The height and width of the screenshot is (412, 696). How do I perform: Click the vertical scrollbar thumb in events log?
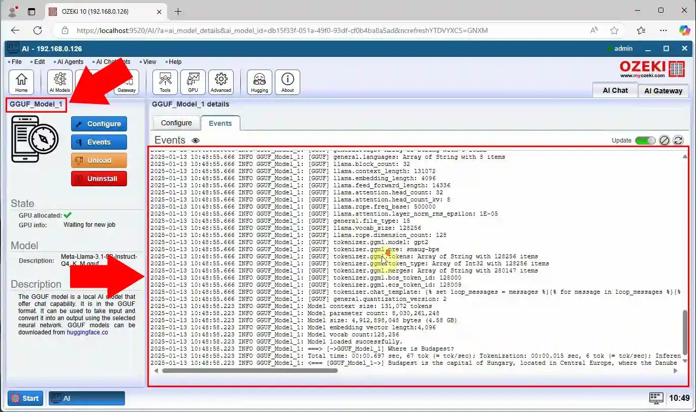[x=685, y=333]
